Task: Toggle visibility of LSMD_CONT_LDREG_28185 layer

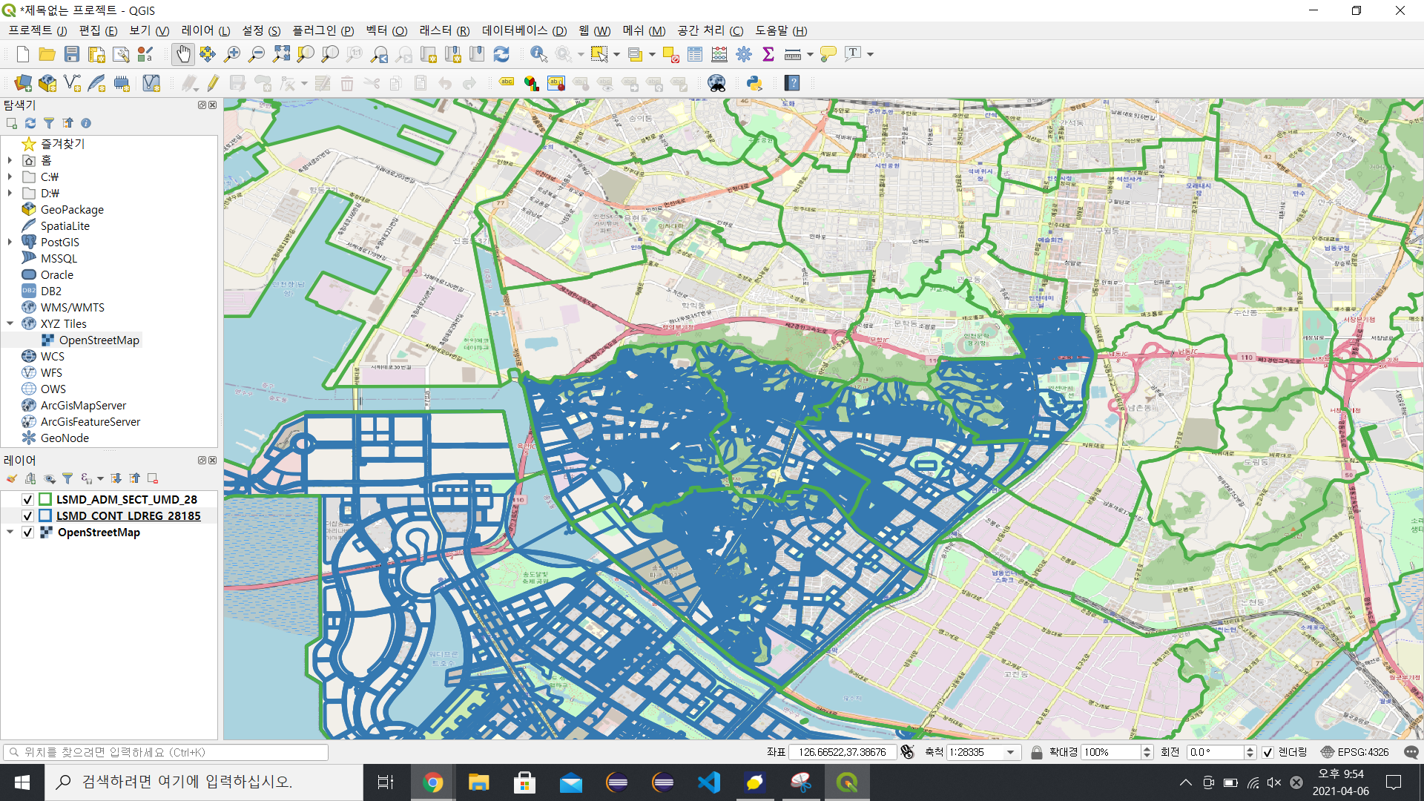Action: click(x=27, y=516)
